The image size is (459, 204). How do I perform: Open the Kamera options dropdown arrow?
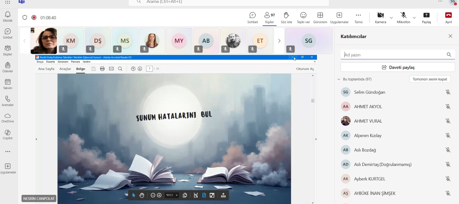click(391, 18)
